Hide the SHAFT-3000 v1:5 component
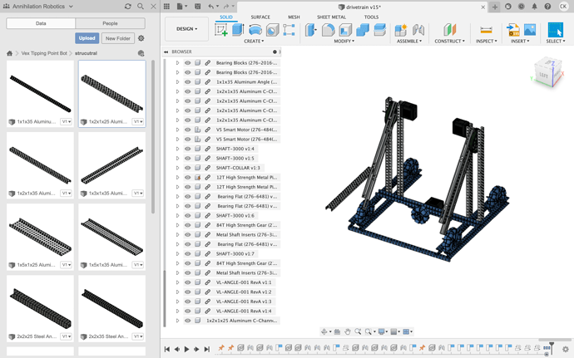 coord(188,159)
